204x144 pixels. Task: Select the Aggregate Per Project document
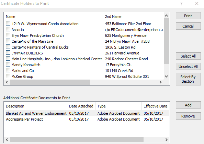(x=87, y=119)
